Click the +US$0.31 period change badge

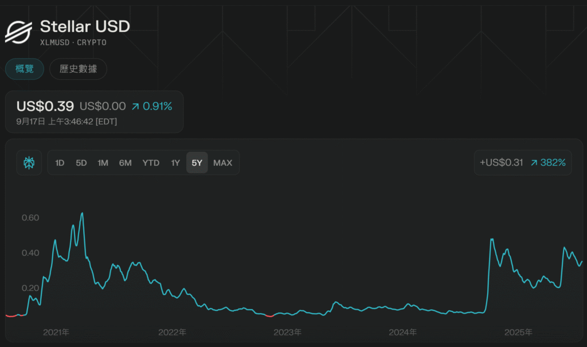coord(502,163)
